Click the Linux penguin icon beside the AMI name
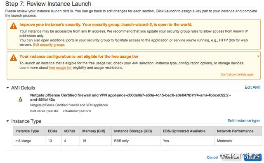Screen dimensions: 264x163 click(x=20, y=100)
